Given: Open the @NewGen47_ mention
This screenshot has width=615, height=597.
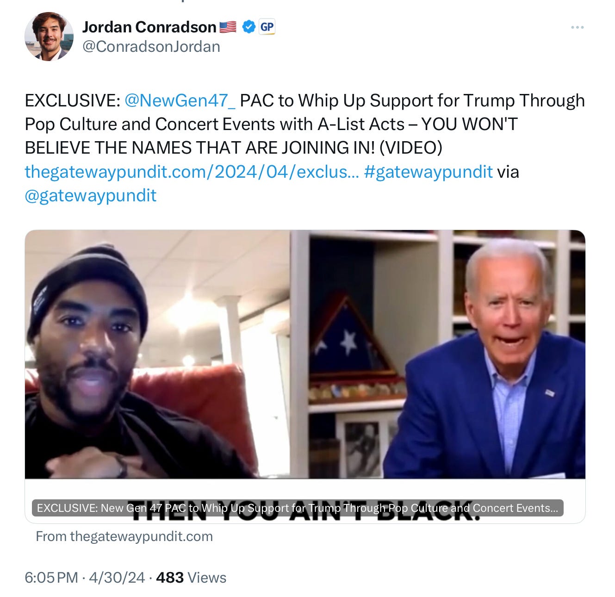Looking at the screenshot, I should click(180, 101).
